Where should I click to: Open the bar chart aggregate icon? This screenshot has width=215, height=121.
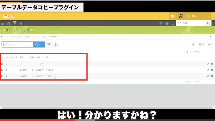[x=56, y=44]
